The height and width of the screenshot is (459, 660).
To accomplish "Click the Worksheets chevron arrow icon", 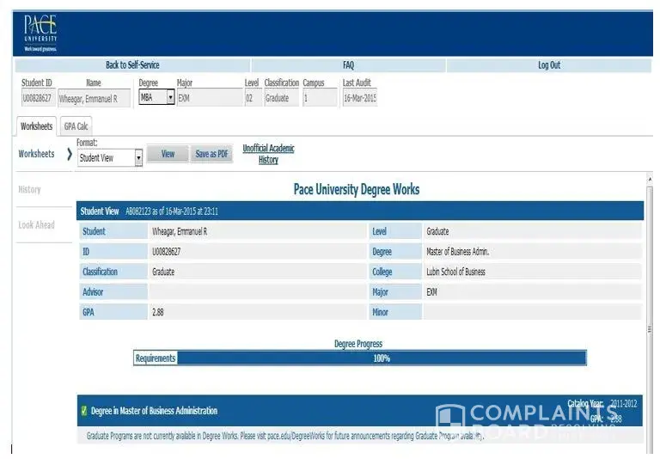I will point(69,155).
